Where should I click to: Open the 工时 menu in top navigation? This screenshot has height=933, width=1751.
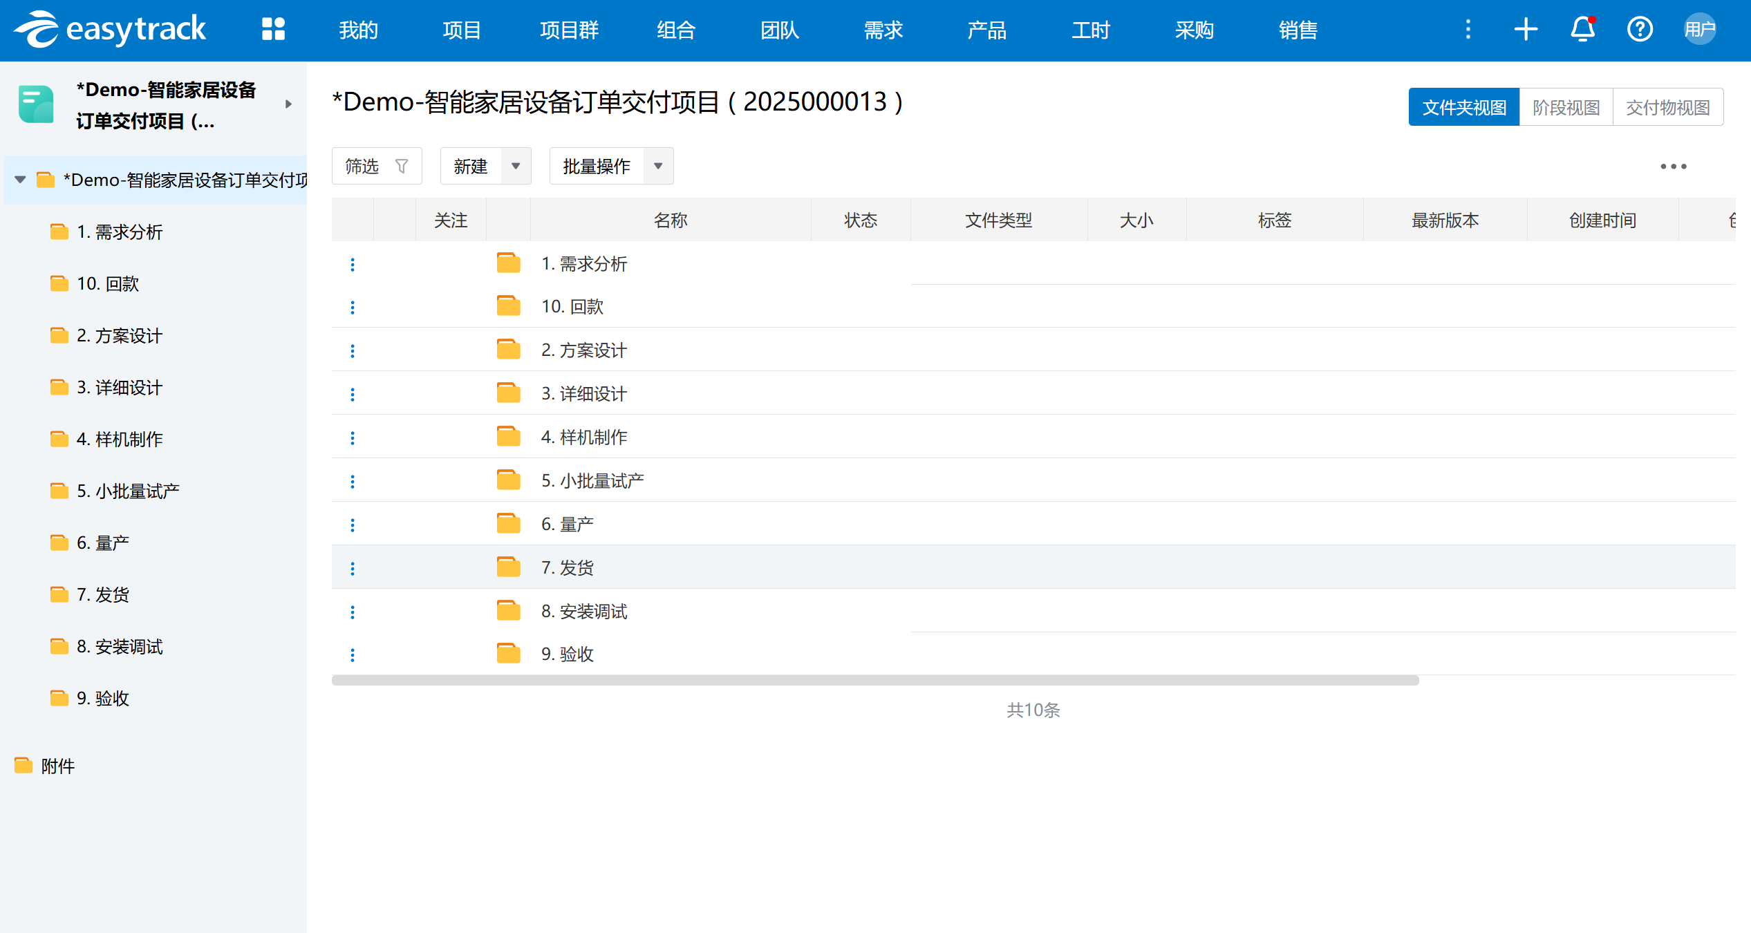[1090, 30]
